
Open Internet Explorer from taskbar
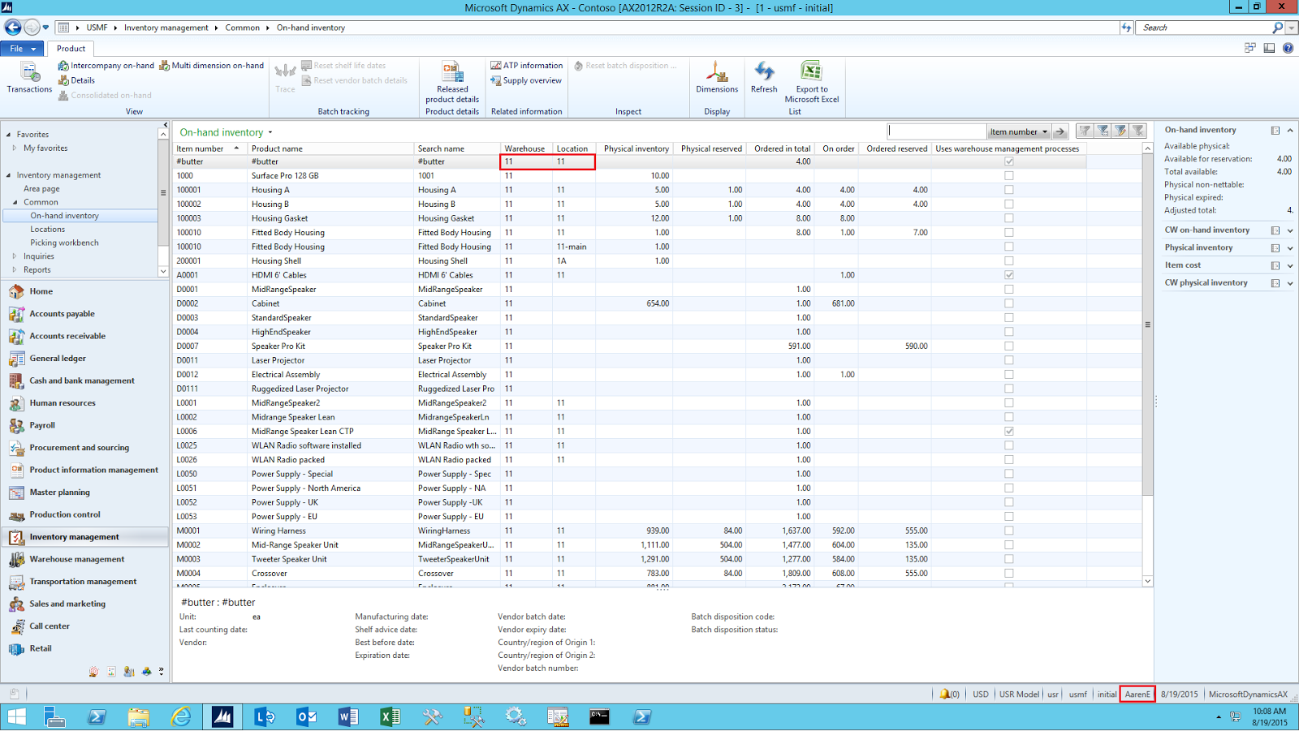180,716
